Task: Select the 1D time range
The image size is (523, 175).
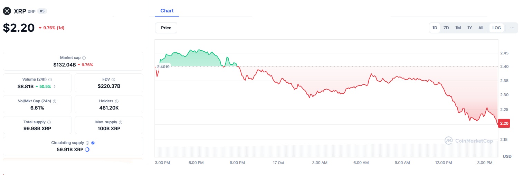Action: click(x=435, y=28)
